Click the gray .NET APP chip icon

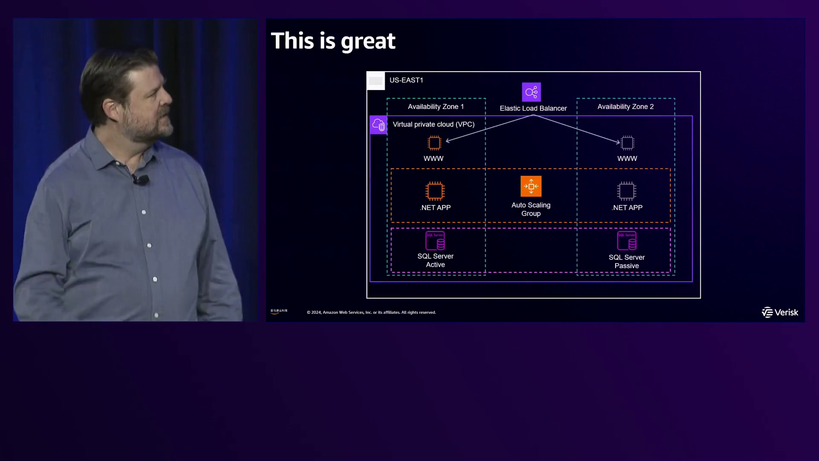point(626,191)
